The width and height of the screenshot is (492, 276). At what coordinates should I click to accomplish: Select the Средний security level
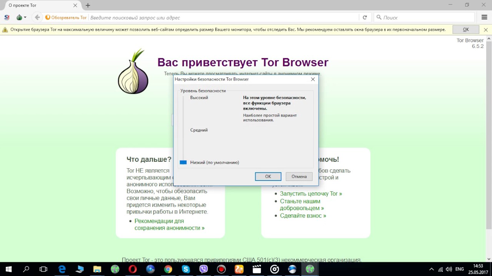[x=199, y=130]
